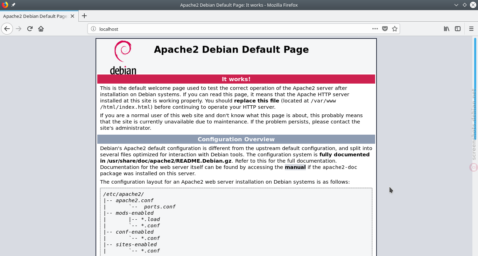Click the 'ports.conf' entry in tree
Screen dimensions: 478x256
(160, 207)
